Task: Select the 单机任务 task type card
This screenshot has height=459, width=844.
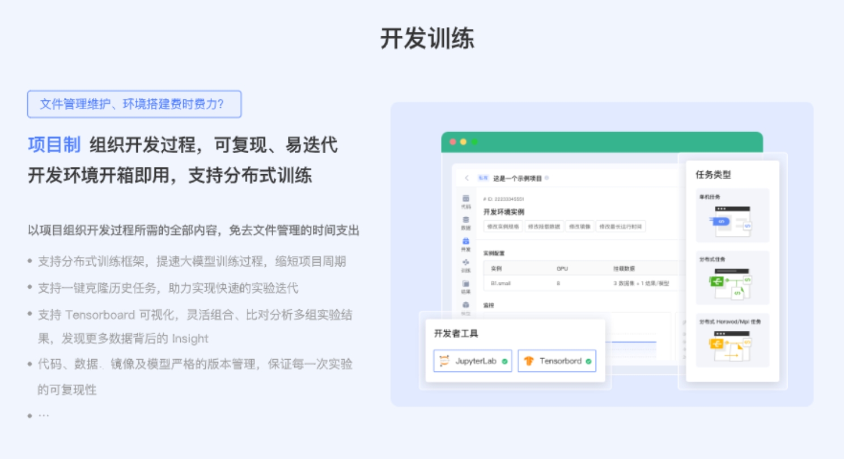Action: [x=732, y=216]
